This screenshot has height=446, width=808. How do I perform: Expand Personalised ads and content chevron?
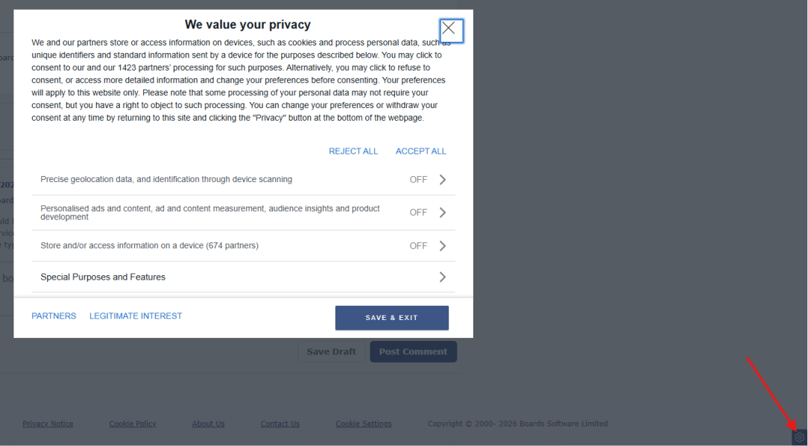click(442, 213)
